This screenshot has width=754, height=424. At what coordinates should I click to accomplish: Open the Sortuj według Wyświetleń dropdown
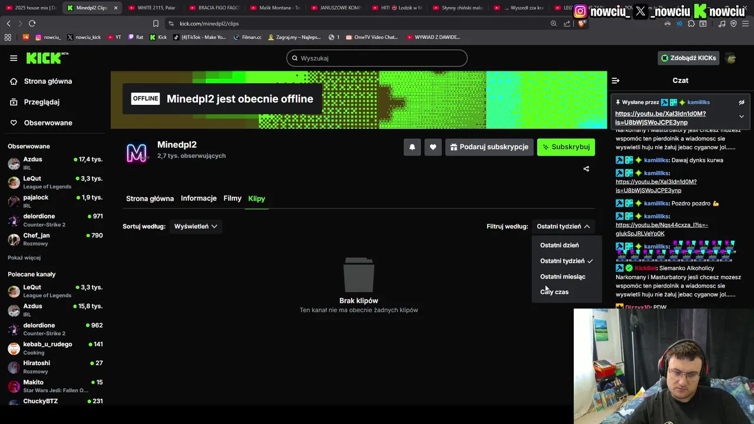(196, 226)
